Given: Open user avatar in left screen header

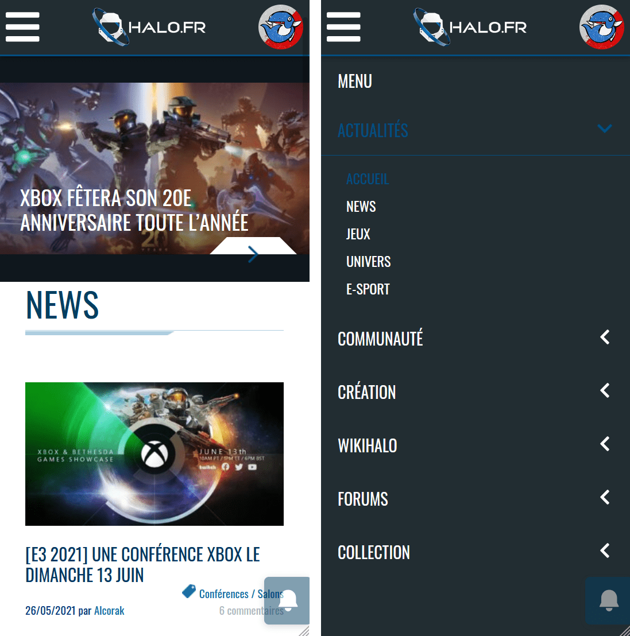Looking at the screenshot, I should 280,27.
